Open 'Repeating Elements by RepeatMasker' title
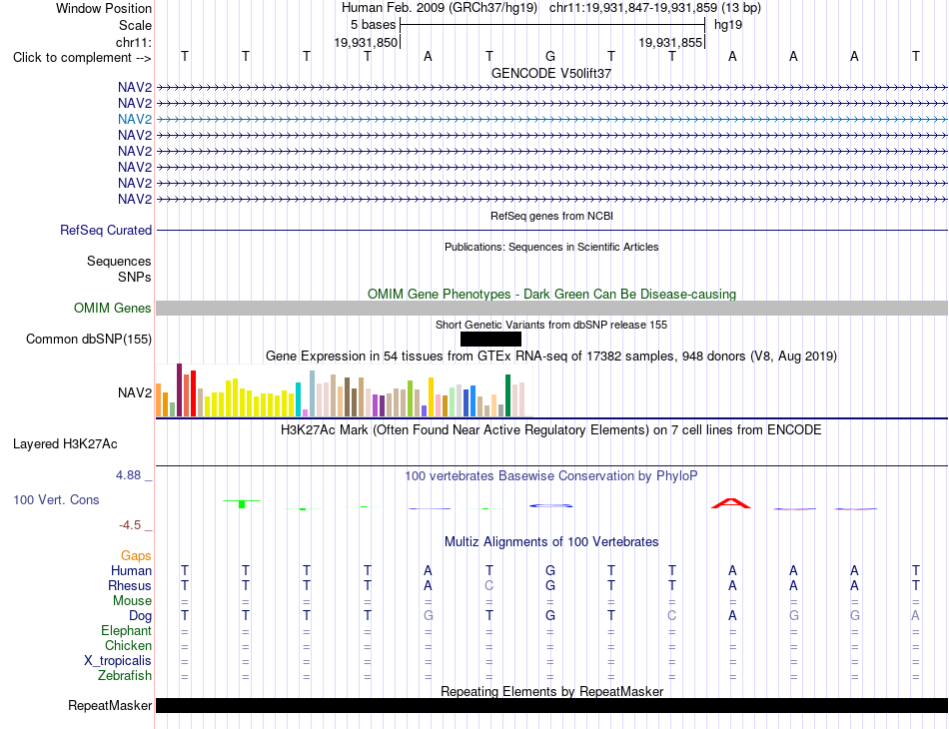This screenshot has height=729, width=949. (551, 691)
